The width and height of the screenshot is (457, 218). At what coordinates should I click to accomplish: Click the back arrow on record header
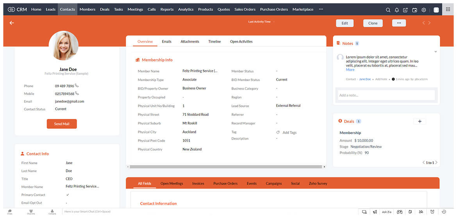click(12, 23)
